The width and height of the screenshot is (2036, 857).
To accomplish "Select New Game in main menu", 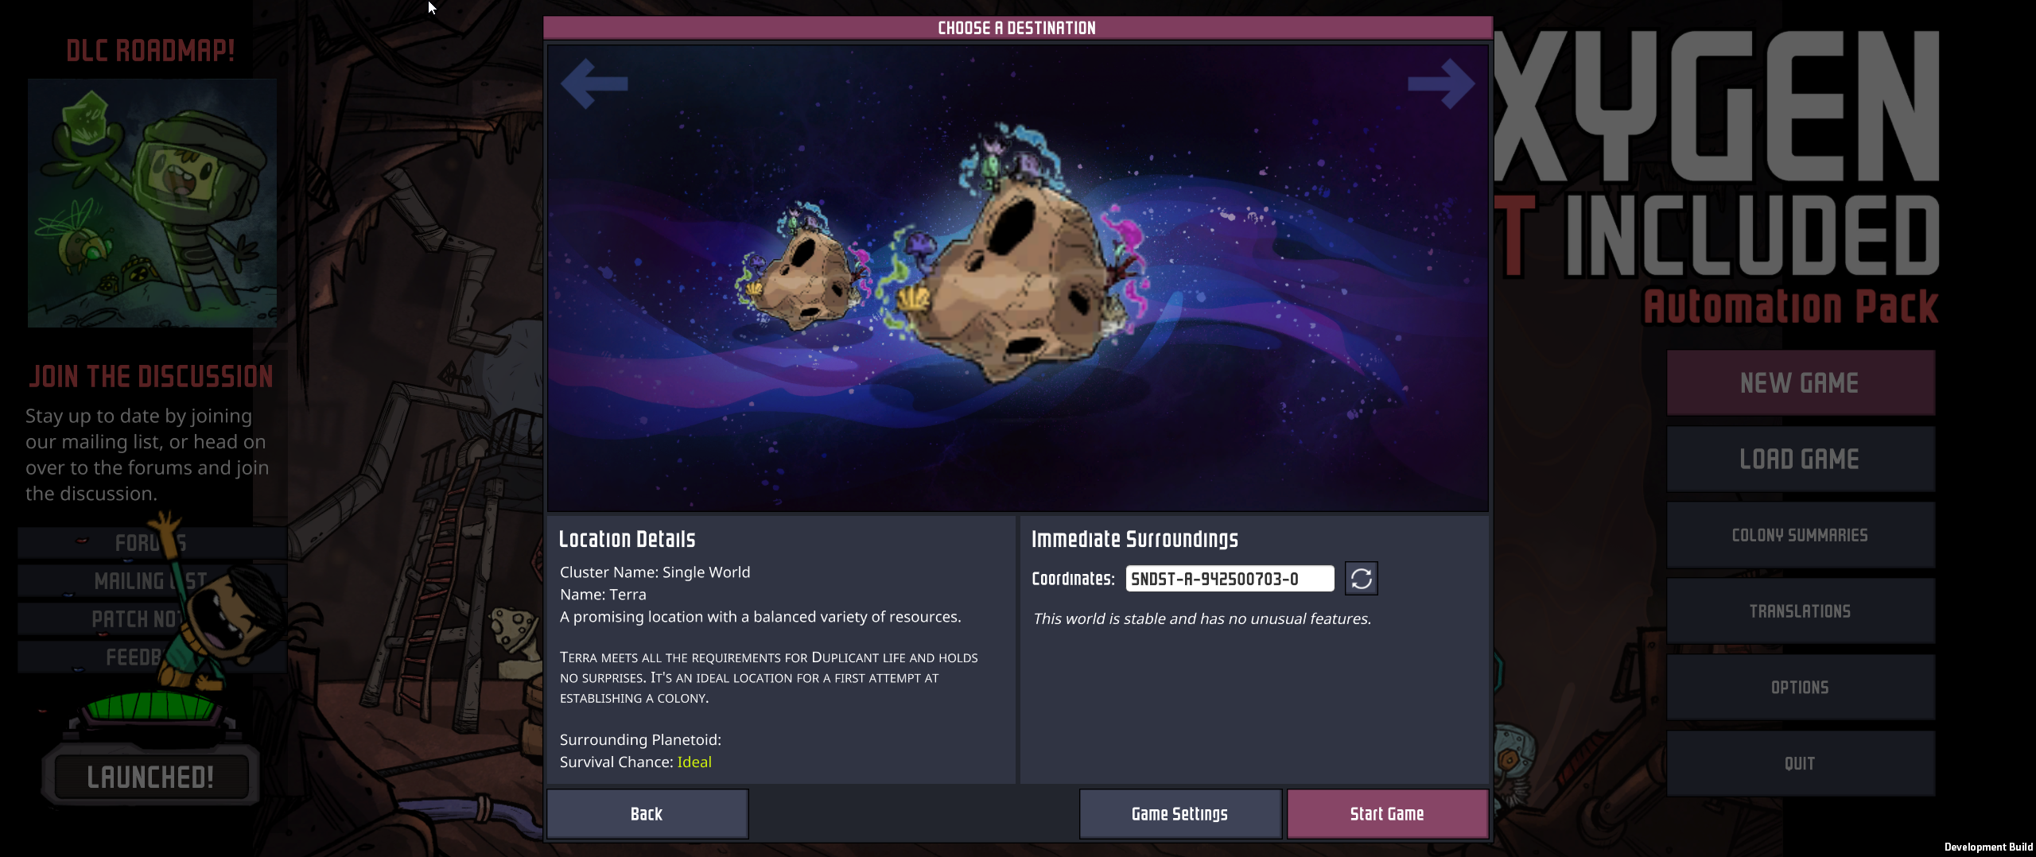I will coord(1801,383).
